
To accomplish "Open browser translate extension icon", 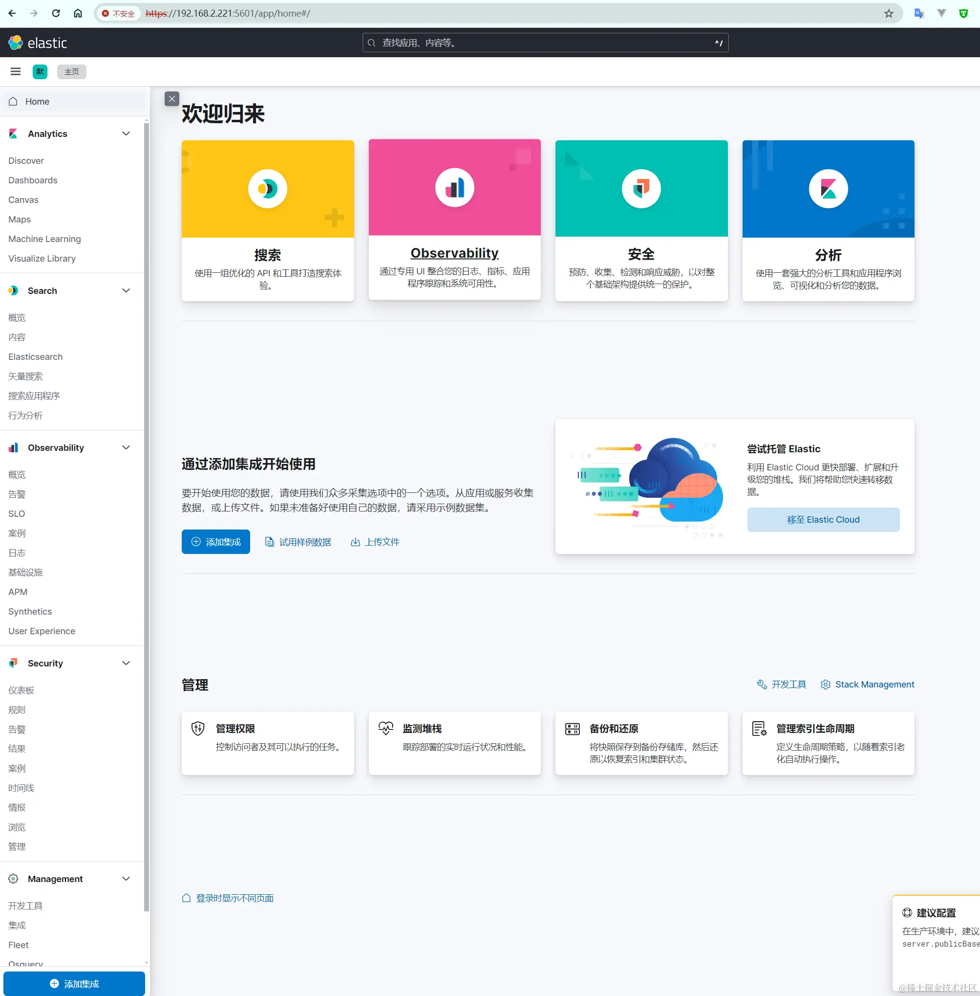I will [x=919, y=13].
